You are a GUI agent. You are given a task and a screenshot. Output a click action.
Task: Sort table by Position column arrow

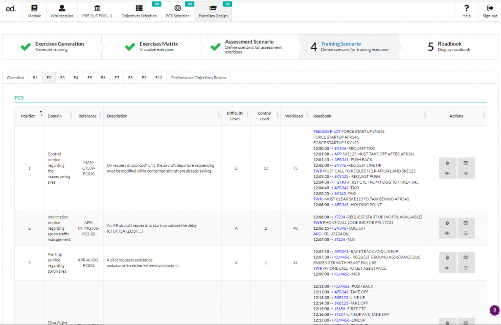point(41,113)
